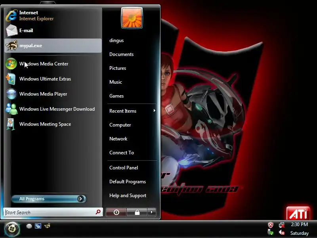The width and height of the screenshot is (317, 238).
Task: Click the muted speaker volume tray icon
Action: pos(282,232)
